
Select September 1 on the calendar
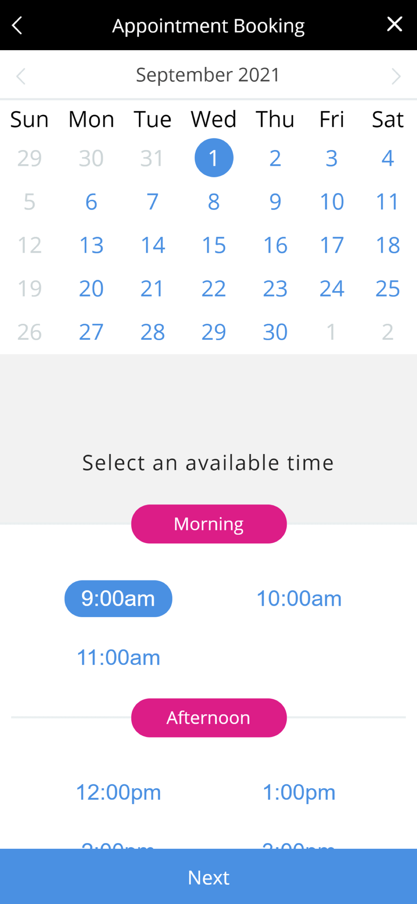pyautogui.click(x=214, y=158)
